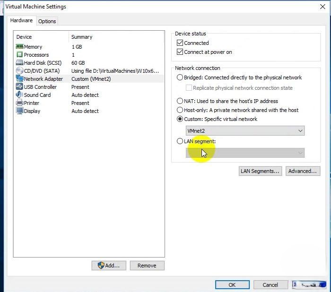Click the Device column header
The image size is (331, 292).
click(24, 37)
